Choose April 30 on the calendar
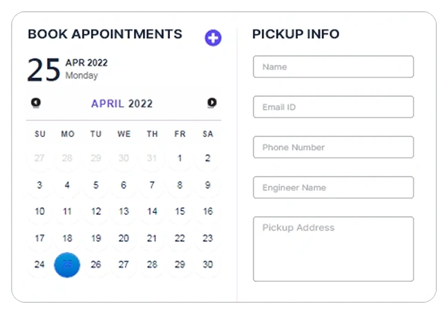This screenshot has height=313, width=447. tap(207, 265)
